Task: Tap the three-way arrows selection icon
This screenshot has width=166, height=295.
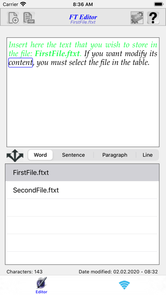Action: pyautogui.click(x=15, y=155)
